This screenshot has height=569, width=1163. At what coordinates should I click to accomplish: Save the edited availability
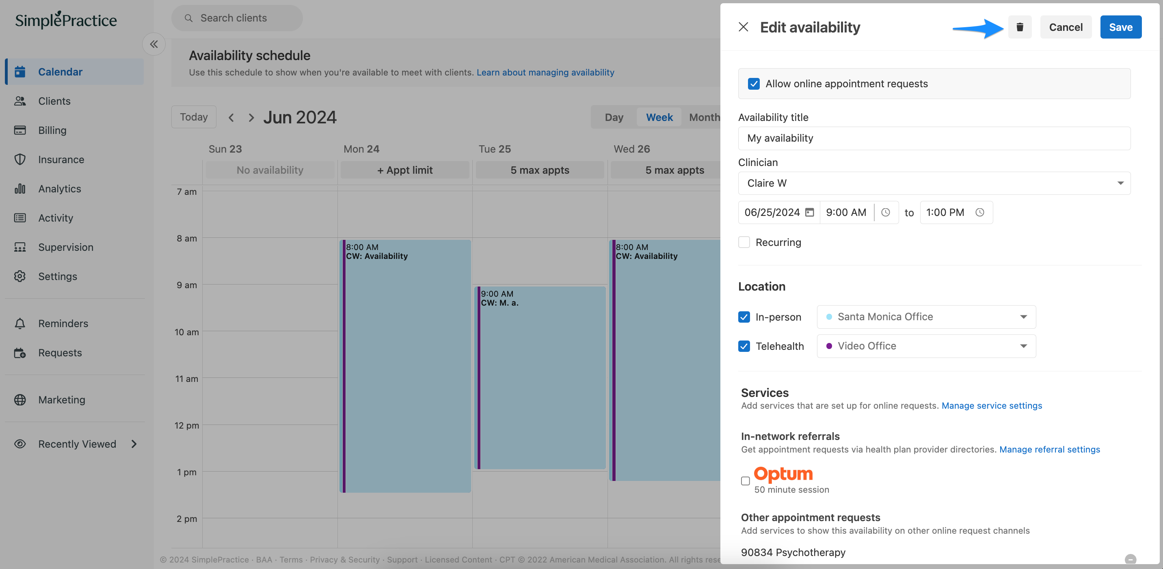click(1121, 27)
